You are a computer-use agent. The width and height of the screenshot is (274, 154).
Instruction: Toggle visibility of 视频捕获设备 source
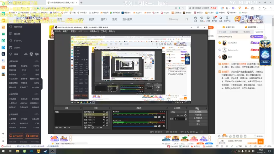[x=104, y=112]
